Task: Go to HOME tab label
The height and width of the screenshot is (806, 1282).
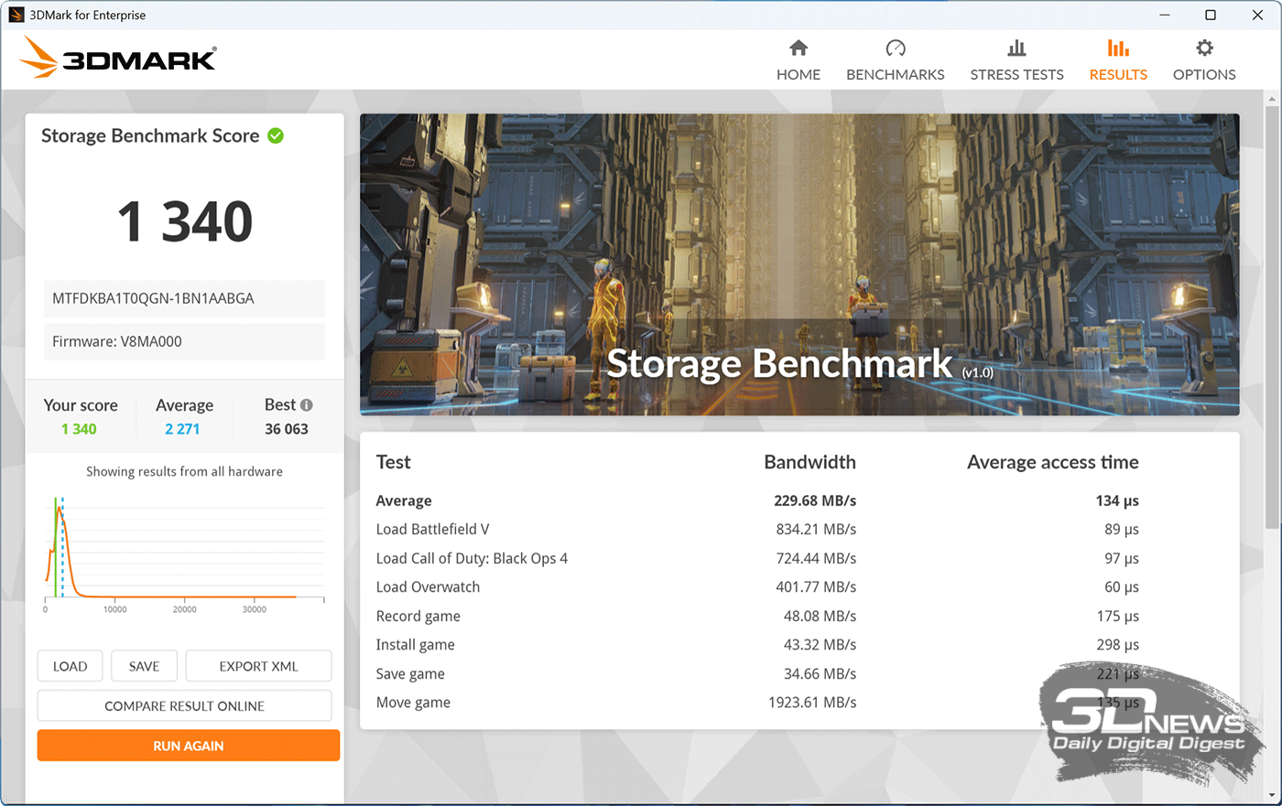Action: (799, 74)
